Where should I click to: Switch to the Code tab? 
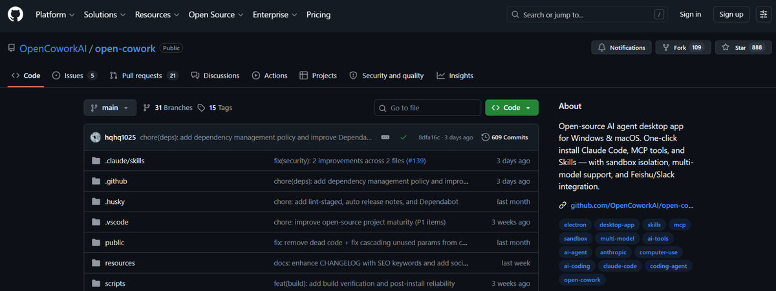[x=26, y=75]
